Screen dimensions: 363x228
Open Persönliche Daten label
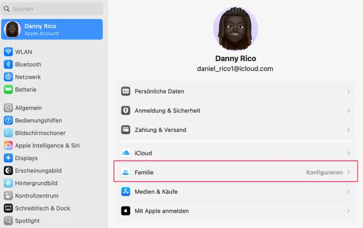[x=159, y=91]
